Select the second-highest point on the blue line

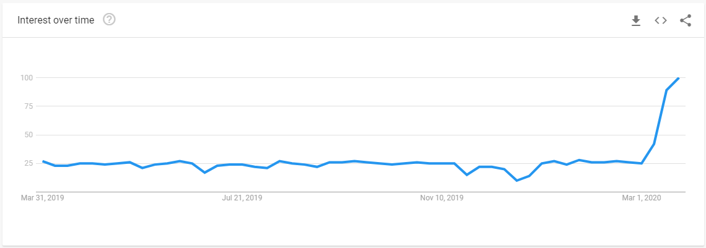666,90
